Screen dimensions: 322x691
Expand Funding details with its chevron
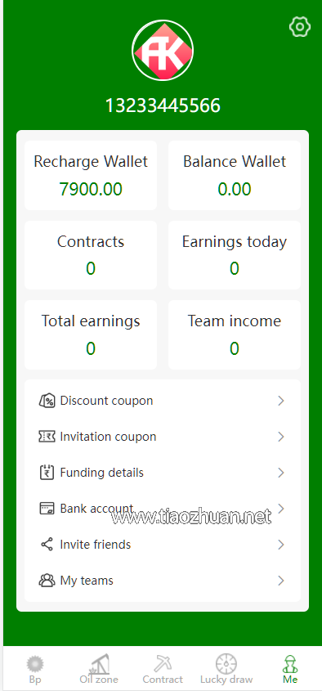[280, 473]
